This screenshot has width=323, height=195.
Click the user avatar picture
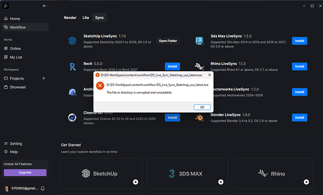click(7, 188)
